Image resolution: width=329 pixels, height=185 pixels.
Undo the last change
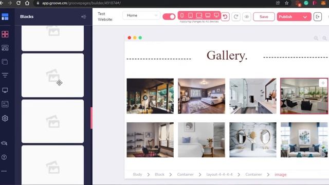coord(225,16)
